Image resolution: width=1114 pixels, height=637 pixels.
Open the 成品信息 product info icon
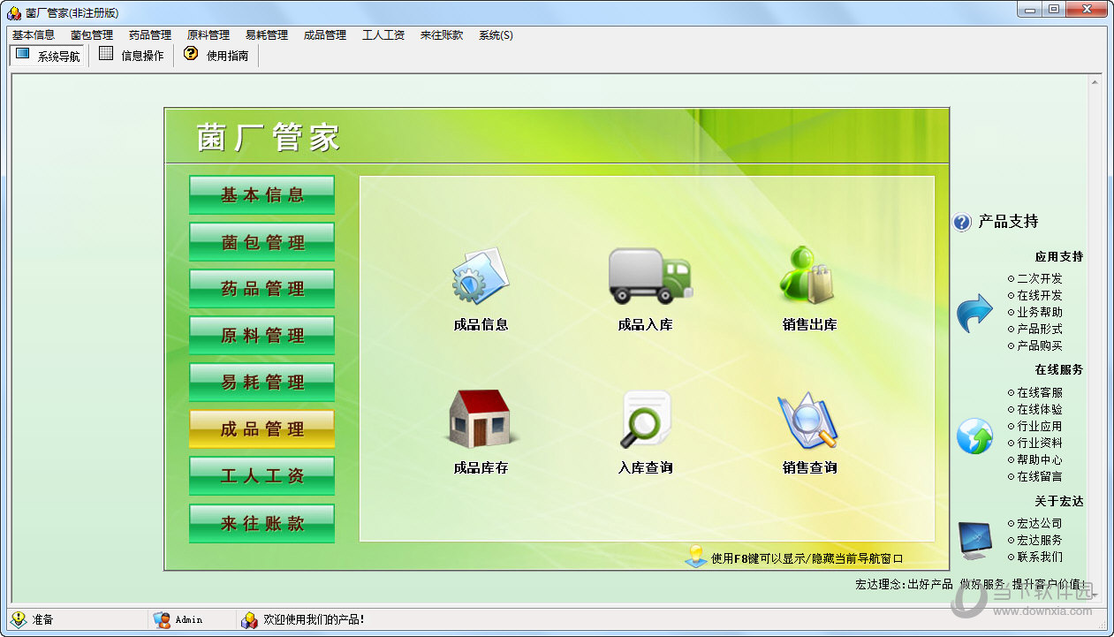tap(481, 276)
